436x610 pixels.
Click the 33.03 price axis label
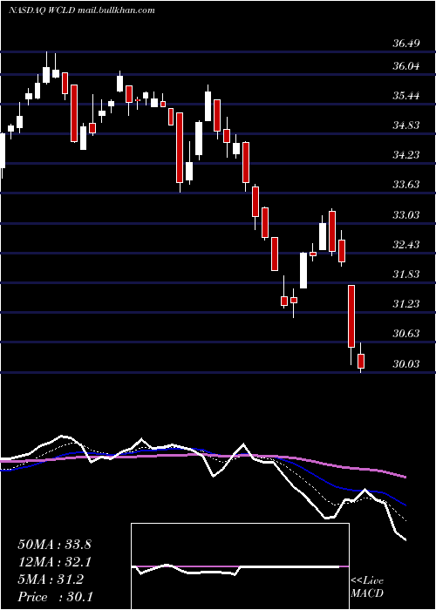[x=406, y=215]
